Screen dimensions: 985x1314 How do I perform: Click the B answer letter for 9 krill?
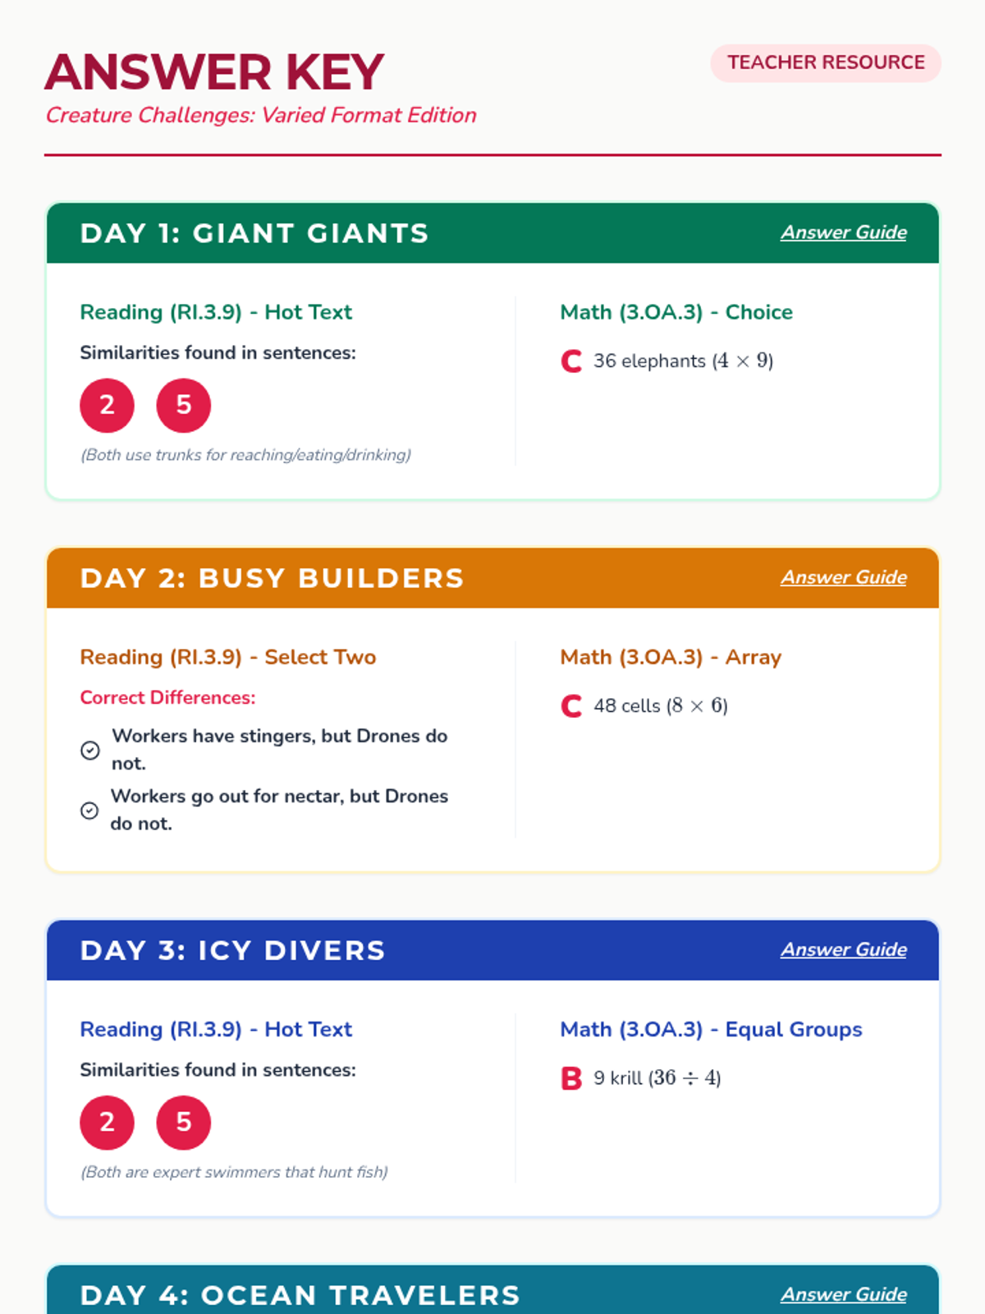coord(571,1078)
